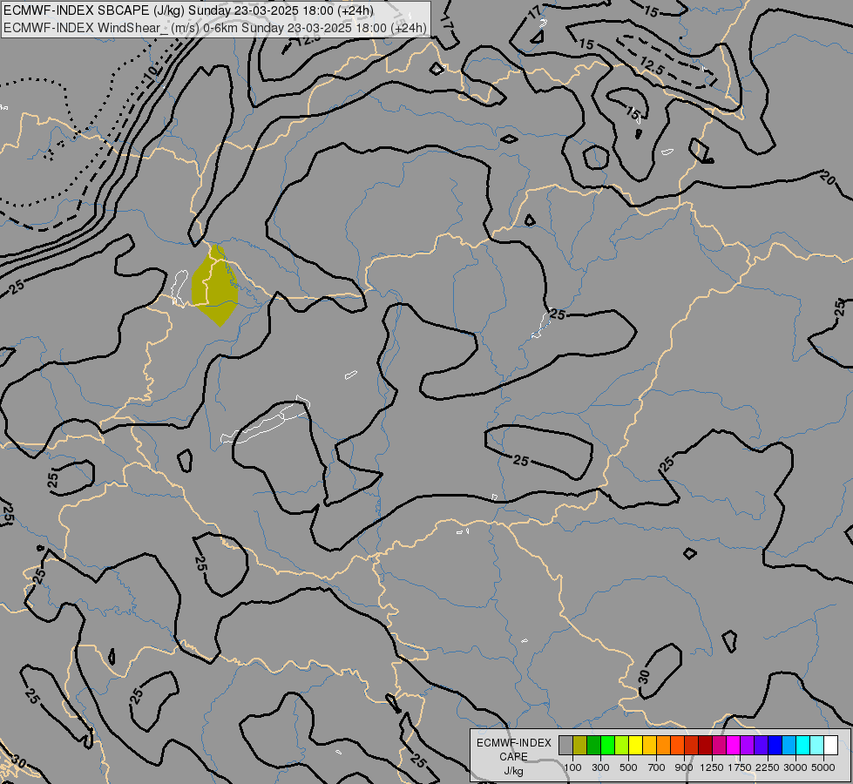Click the pure yellow legend swatch
This screenshot has width=853, height=784.
(x=635, y=745)
